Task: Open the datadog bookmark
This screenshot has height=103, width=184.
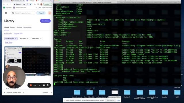Action: (x=20, y=8)
